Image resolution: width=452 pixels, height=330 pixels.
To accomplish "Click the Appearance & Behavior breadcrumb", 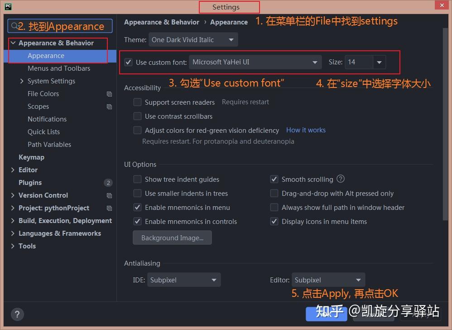I will pyautogui.click(x=161, y=22).
